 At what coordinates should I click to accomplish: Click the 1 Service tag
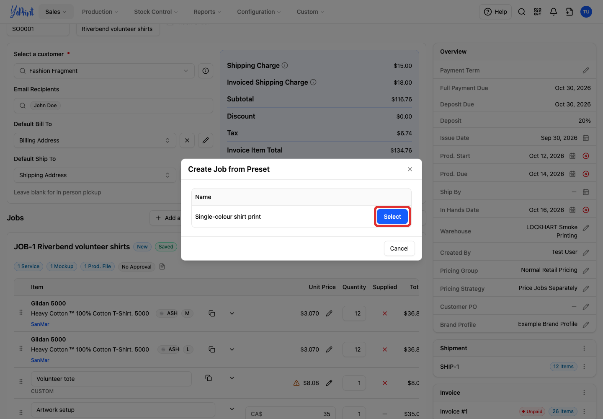tap(28, 266)
